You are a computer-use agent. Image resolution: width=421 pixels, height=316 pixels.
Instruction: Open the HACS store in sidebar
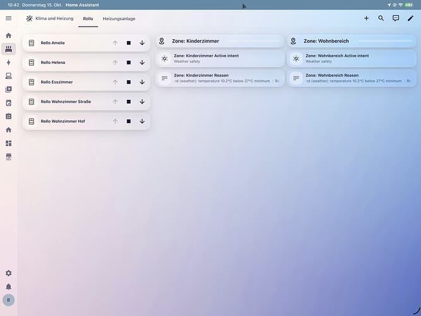(9, 157)
